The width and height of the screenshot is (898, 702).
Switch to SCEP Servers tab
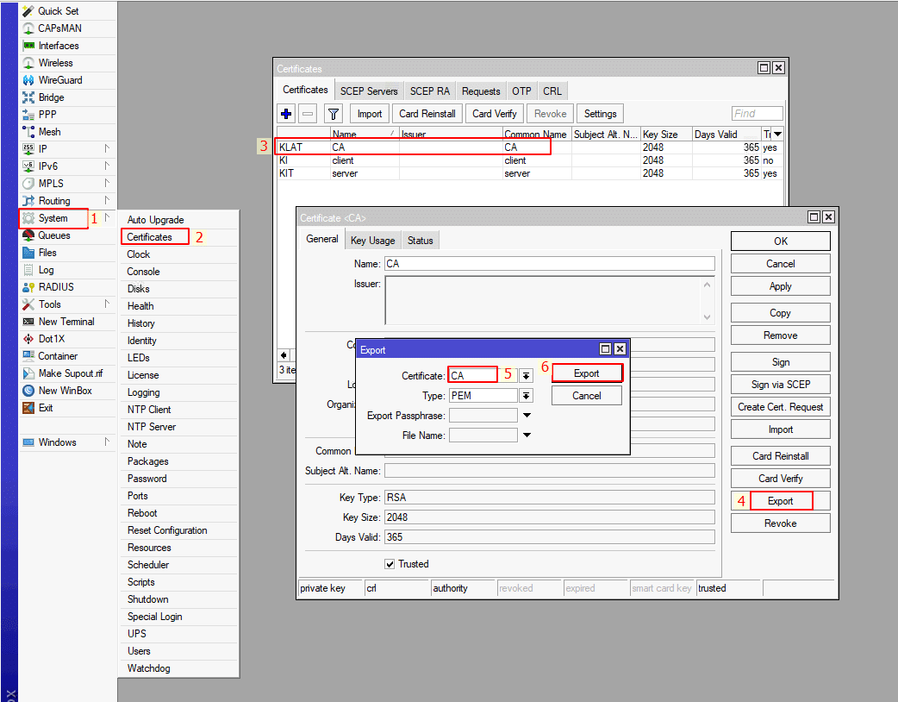(x=369, y=91)
